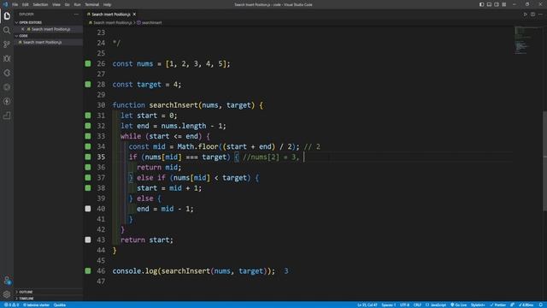This screenshot has width=547, height=308.
Task: Toggle the Quokka marker on line 26
Action: 88,63
